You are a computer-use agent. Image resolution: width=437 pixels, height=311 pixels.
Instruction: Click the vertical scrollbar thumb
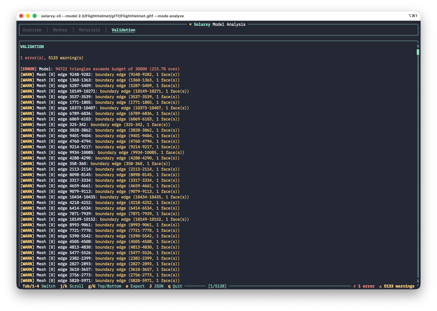point(418,52)
